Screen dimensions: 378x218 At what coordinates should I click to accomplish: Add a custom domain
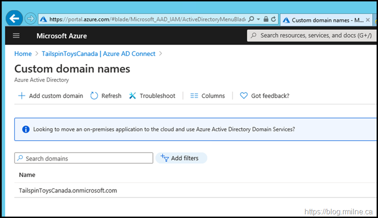tap(50, 96)
